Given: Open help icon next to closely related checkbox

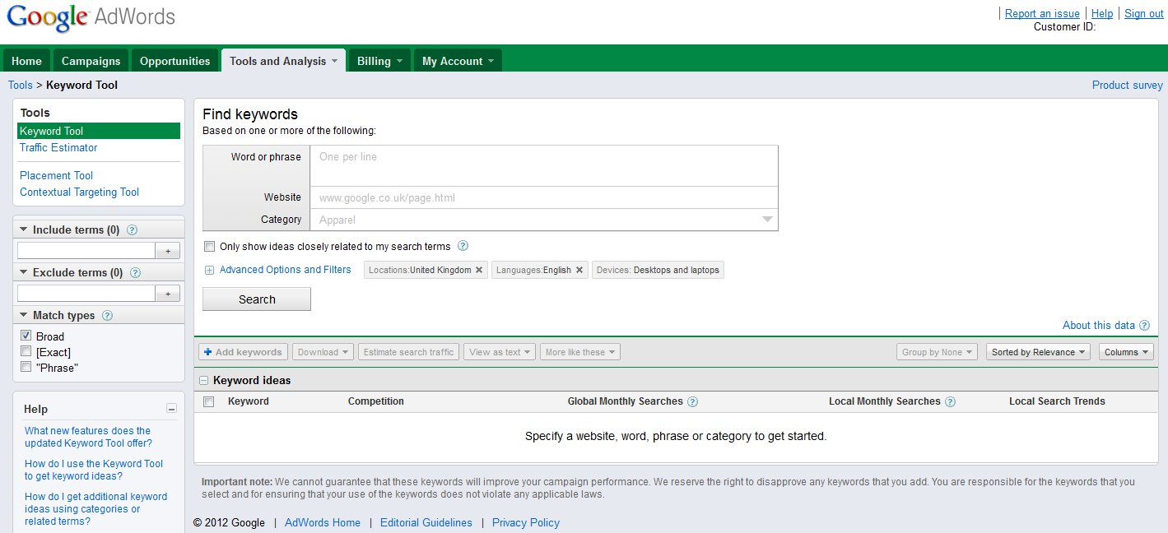Looking at the screenshot, I should 463,246.
